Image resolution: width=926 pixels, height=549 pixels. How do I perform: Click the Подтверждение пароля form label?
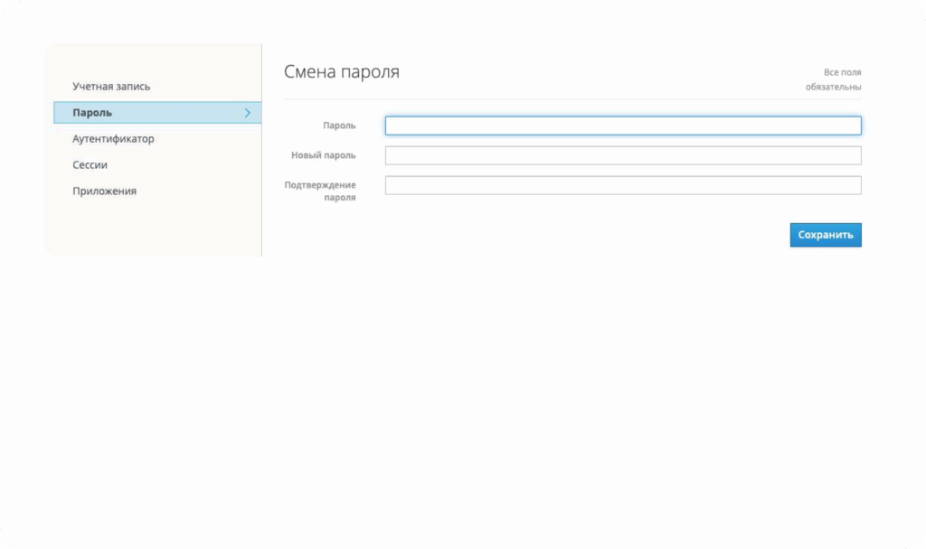click(320, 191)
